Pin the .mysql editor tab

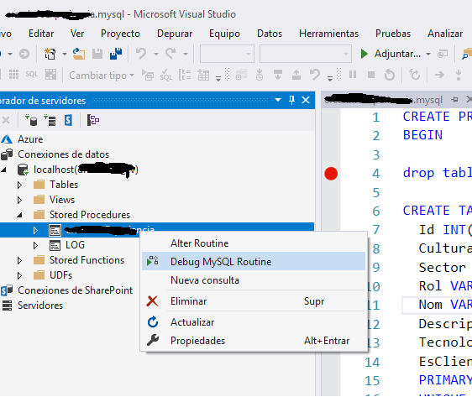(454, 100)
